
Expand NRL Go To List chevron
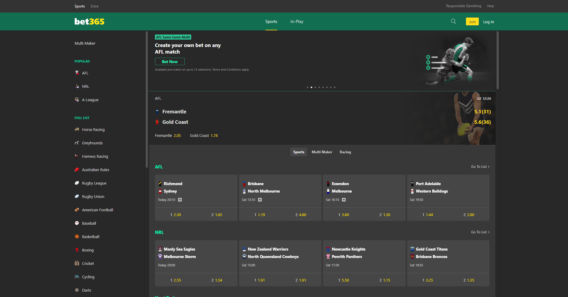(x=489, y=232)
